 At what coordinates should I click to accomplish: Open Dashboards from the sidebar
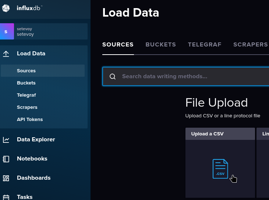click(x=33, y=178)
